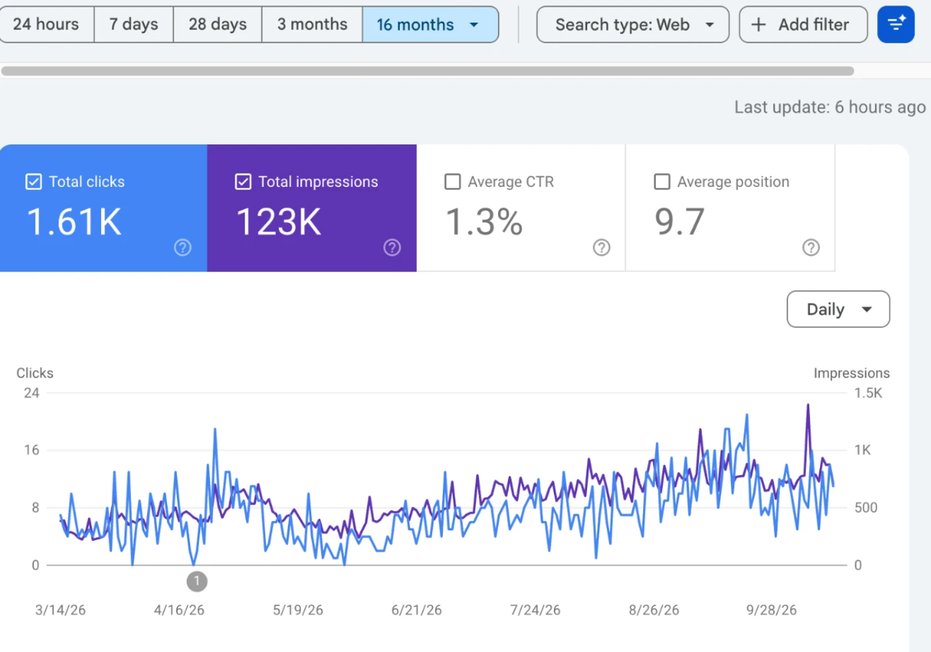Click the Impressions axis title
This screenshot has height=652, width=931.
click(852, 373)
